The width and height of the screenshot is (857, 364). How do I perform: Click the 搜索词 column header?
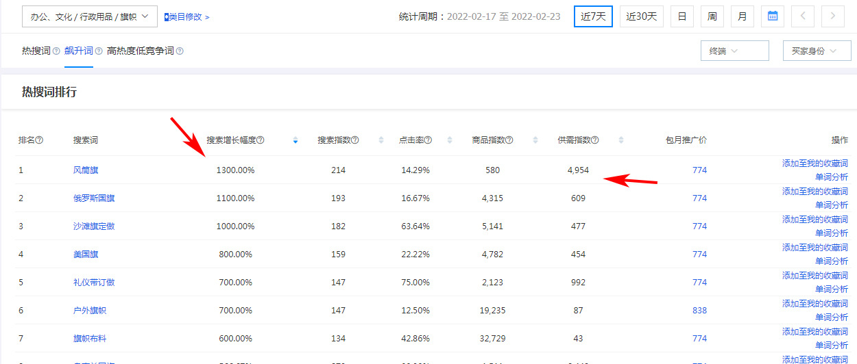86,140
